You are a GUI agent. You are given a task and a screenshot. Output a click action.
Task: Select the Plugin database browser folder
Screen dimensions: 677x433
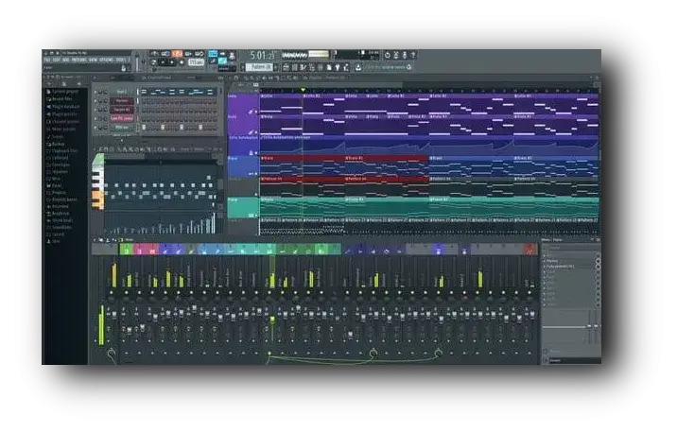coord(66,107)
